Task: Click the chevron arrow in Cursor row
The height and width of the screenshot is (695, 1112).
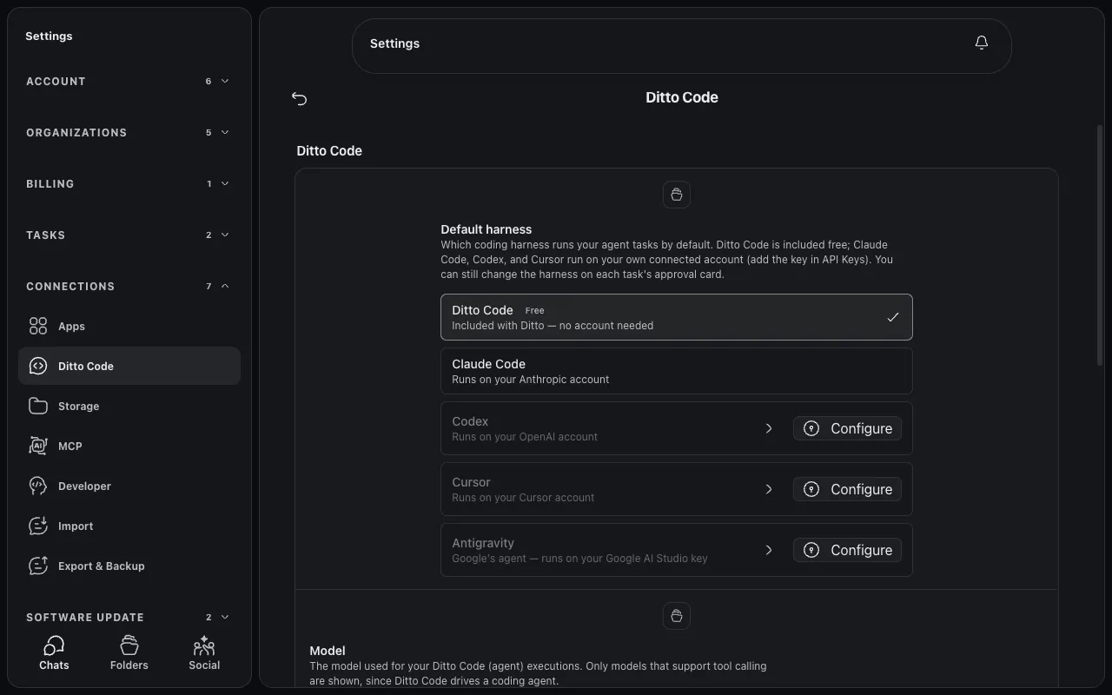Action: 769,489
